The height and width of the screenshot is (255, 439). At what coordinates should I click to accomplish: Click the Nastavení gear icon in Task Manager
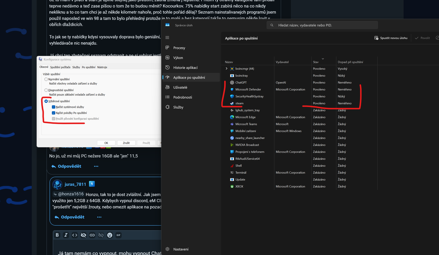pos(167,249)
